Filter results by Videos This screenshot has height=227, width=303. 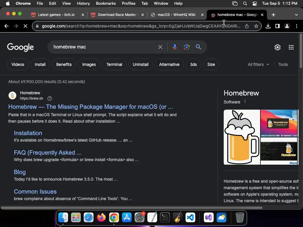click(18, 64)
